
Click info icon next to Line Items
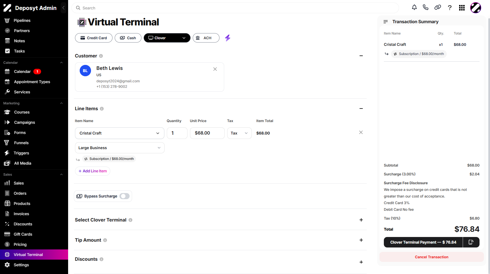click(x=102, y=109)
